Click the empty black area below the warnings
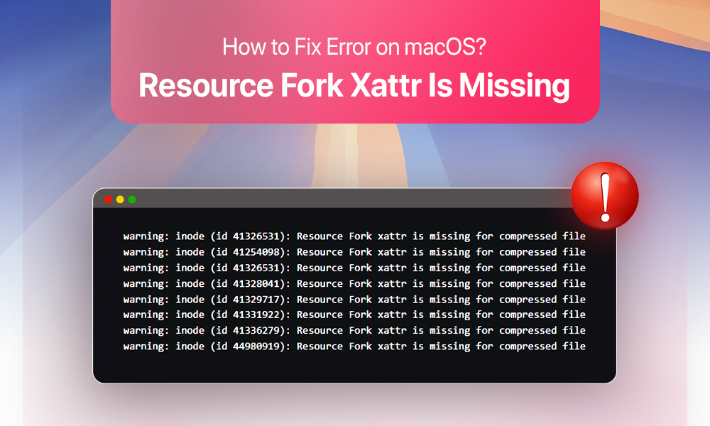Image resolution: width=710 pixels, height=426 pixels. click(x=354, y=368)
